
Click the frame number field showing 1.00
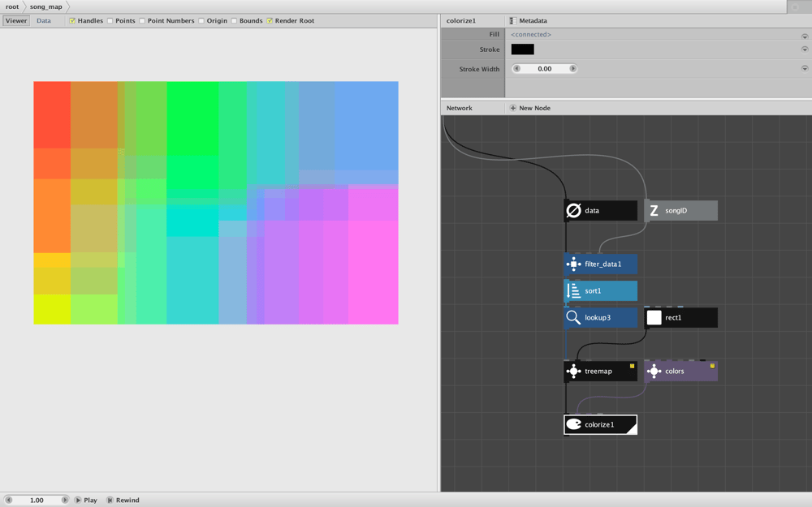coord(37,500)
